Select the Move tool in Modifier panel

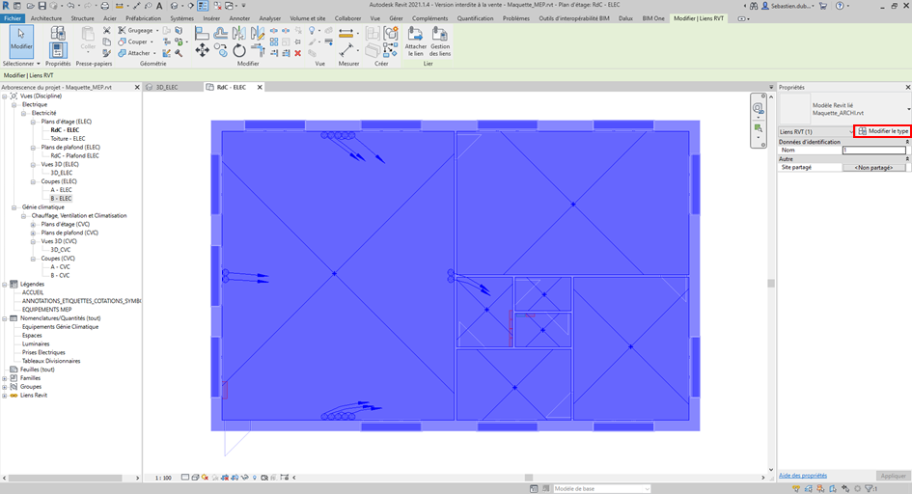click(202, 50)
